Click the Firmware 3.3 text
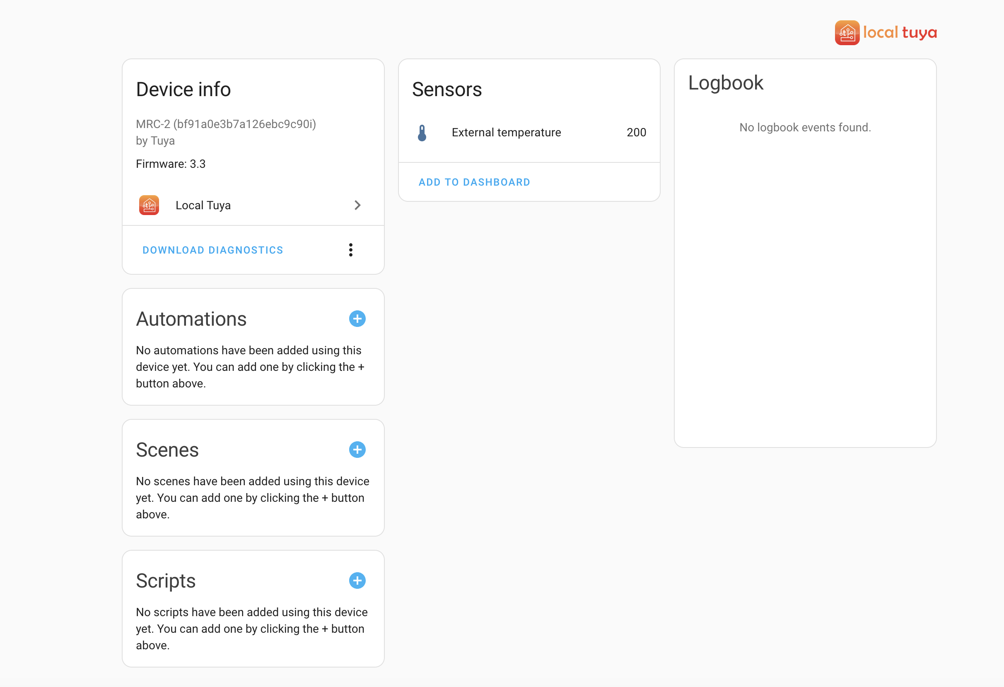The image size is (1004, 687). tap(170, 164)
